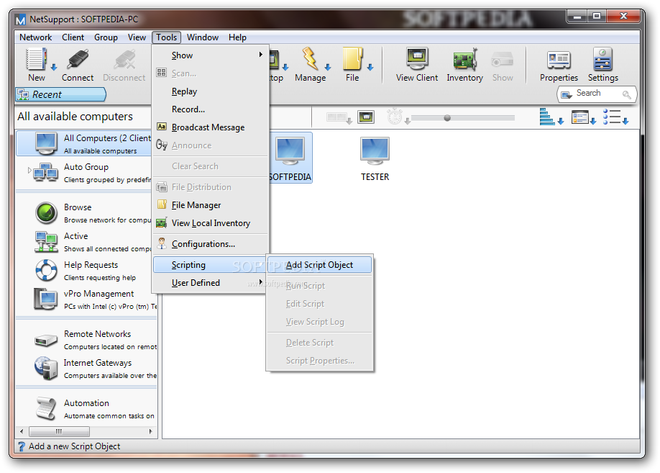
Task: Select the TESTER computer icon
Action: [x=375, y=151]
